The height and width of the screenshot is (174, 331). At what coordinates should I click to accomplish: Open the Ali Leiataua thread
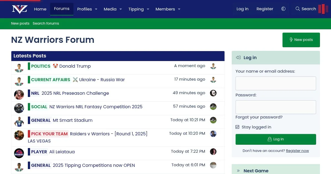[x=62, y=152]
